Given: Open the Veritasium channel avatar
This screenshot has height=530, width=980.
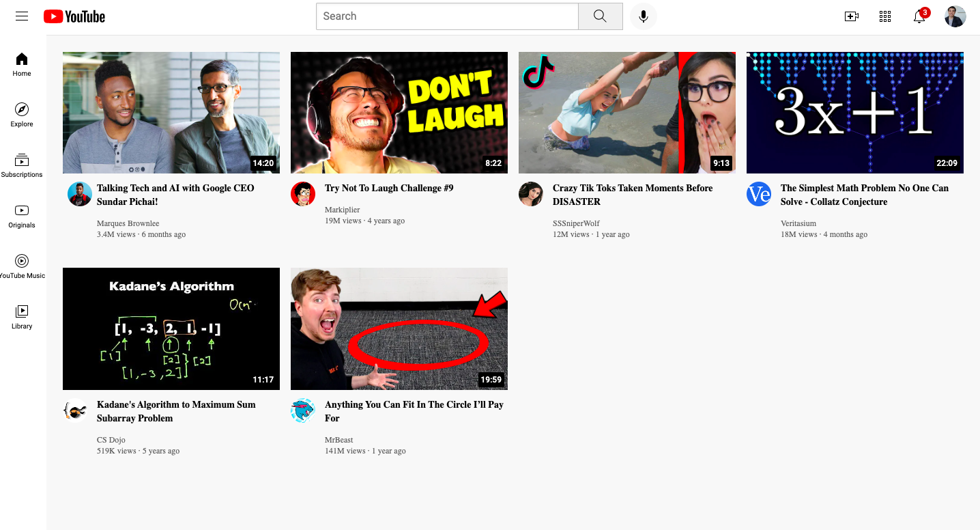Looking at the screenshot, I should point(758,194).
